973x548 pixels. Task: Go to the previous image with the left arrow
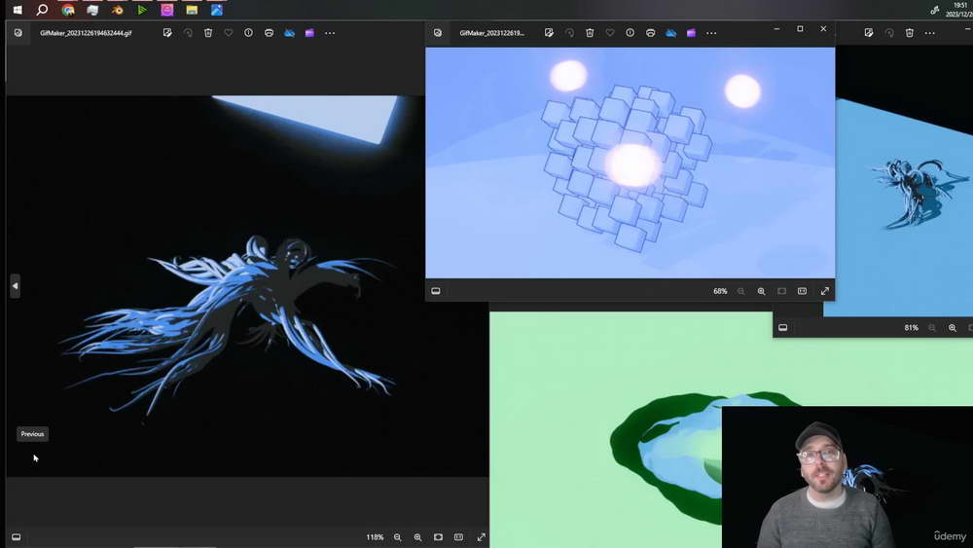(15, 286)
